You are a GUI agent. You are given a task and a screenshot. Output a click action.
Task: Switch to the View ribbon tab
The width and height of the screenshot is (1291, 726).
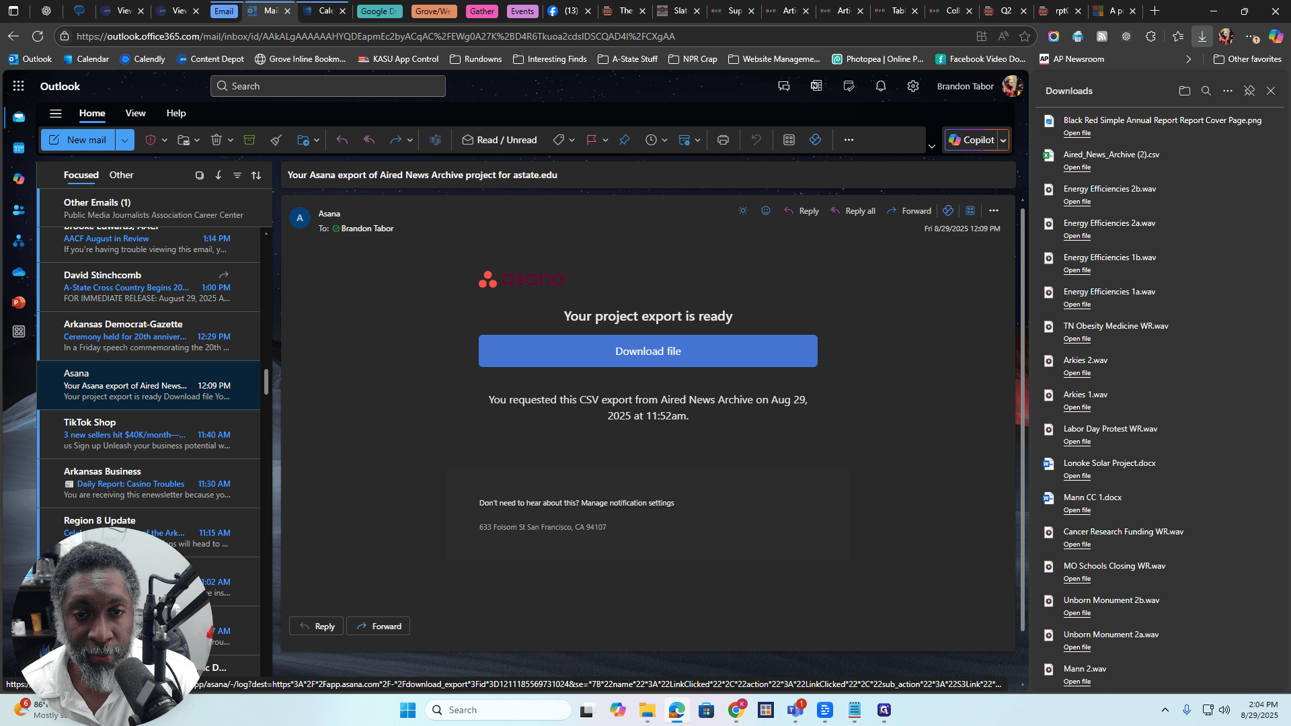(x=135, y=113)
